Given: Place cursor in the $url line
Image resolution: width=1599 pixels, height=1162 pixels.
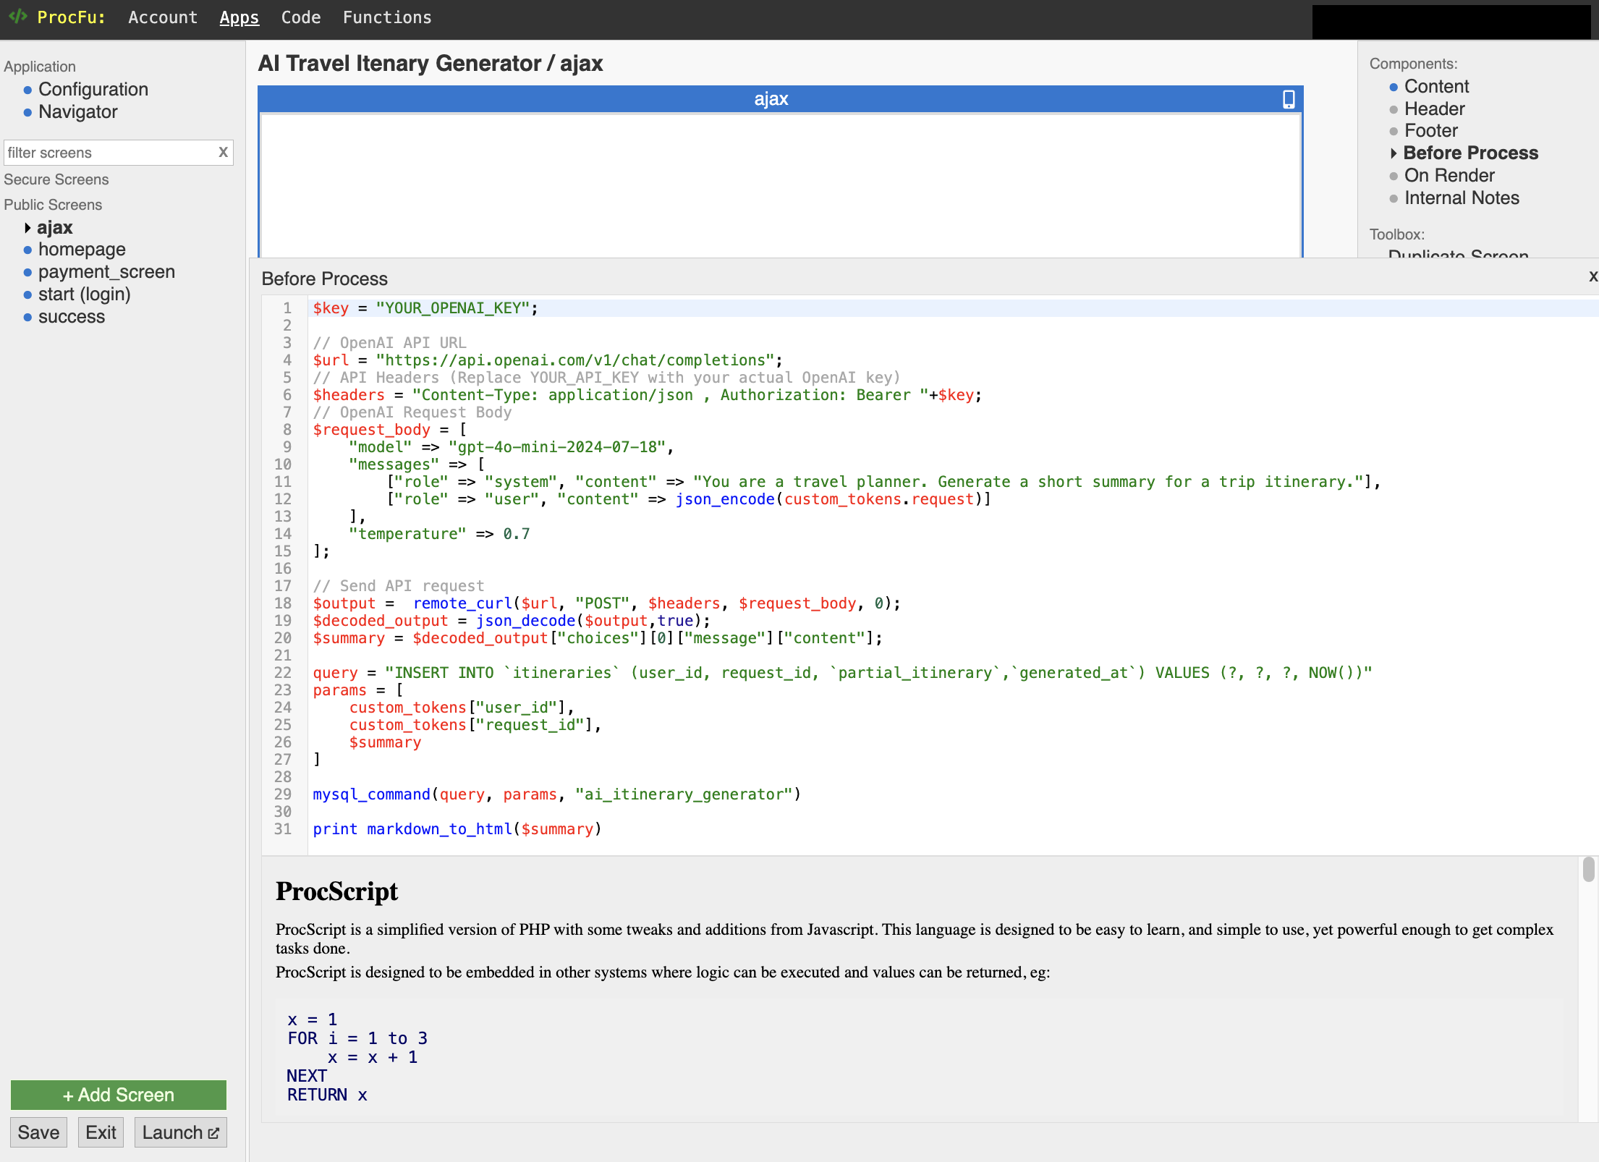Looking at the screenshot, I should coord(548,360).
